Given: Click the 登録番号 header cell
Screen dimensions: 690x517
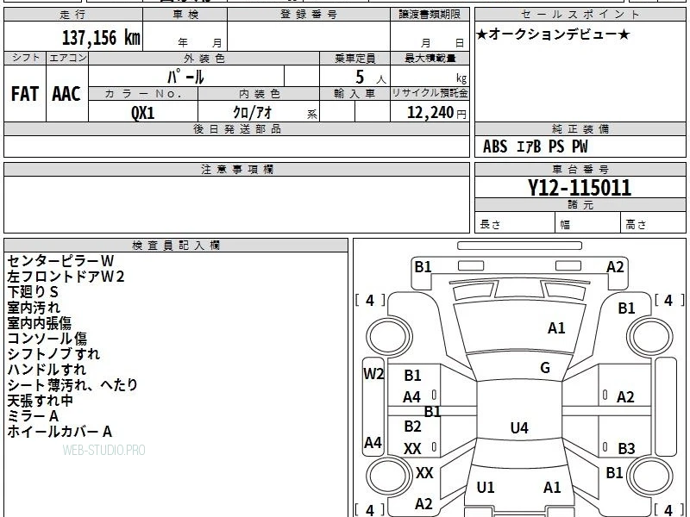Looking at the screenshot, I should coord(309,15).
